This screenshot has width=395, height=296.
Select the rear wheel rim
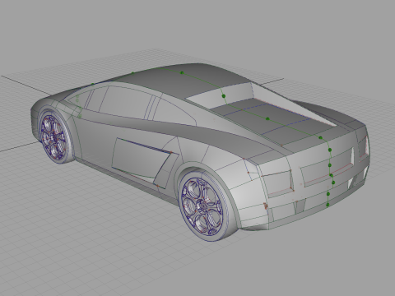[202, 206]
